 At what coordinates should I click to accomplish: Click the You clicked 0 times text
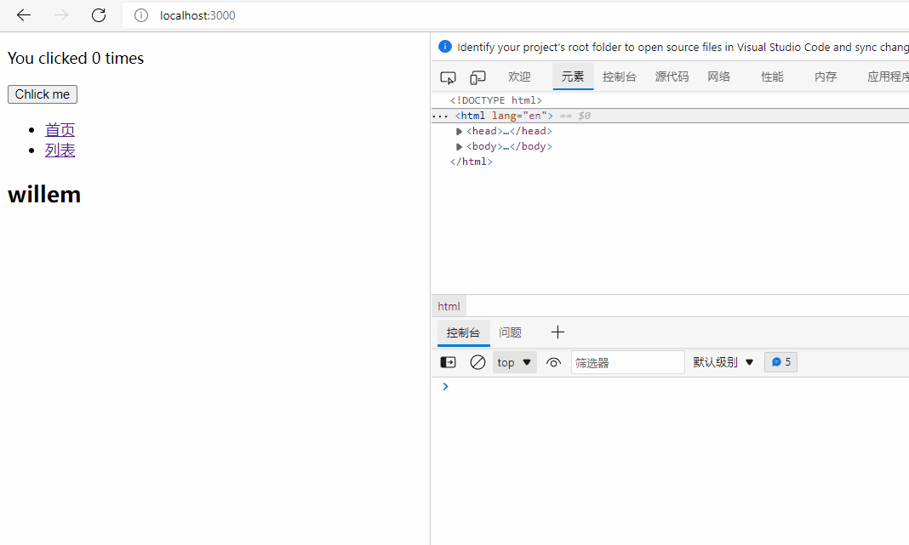(x=76, y=59)
